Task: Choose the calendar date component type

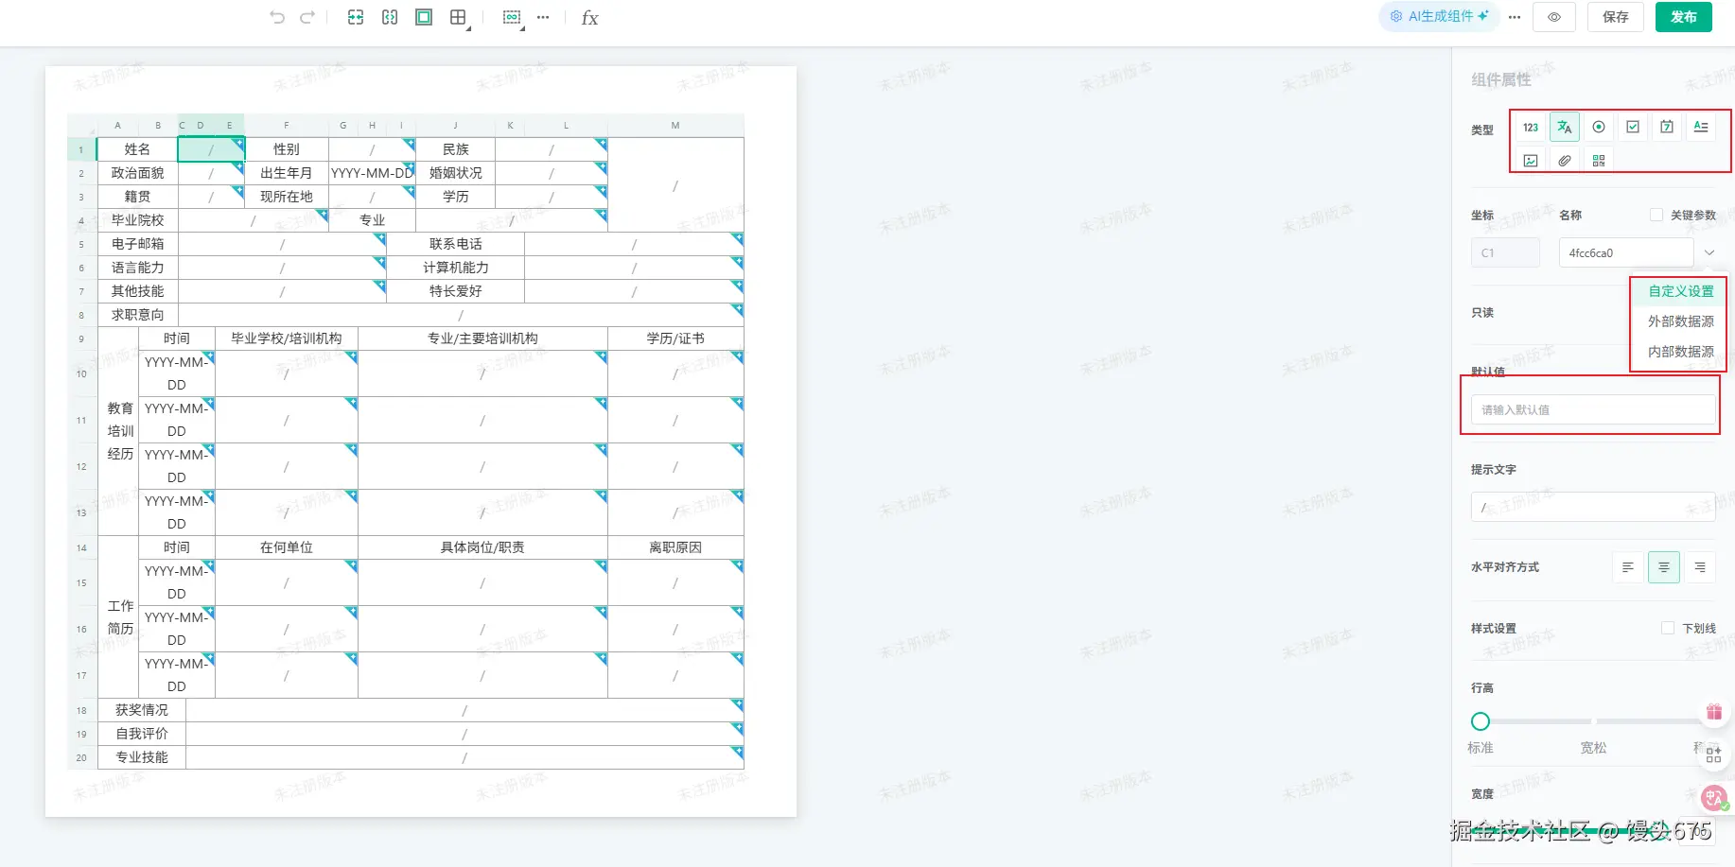Action: tap(1667, 127)
